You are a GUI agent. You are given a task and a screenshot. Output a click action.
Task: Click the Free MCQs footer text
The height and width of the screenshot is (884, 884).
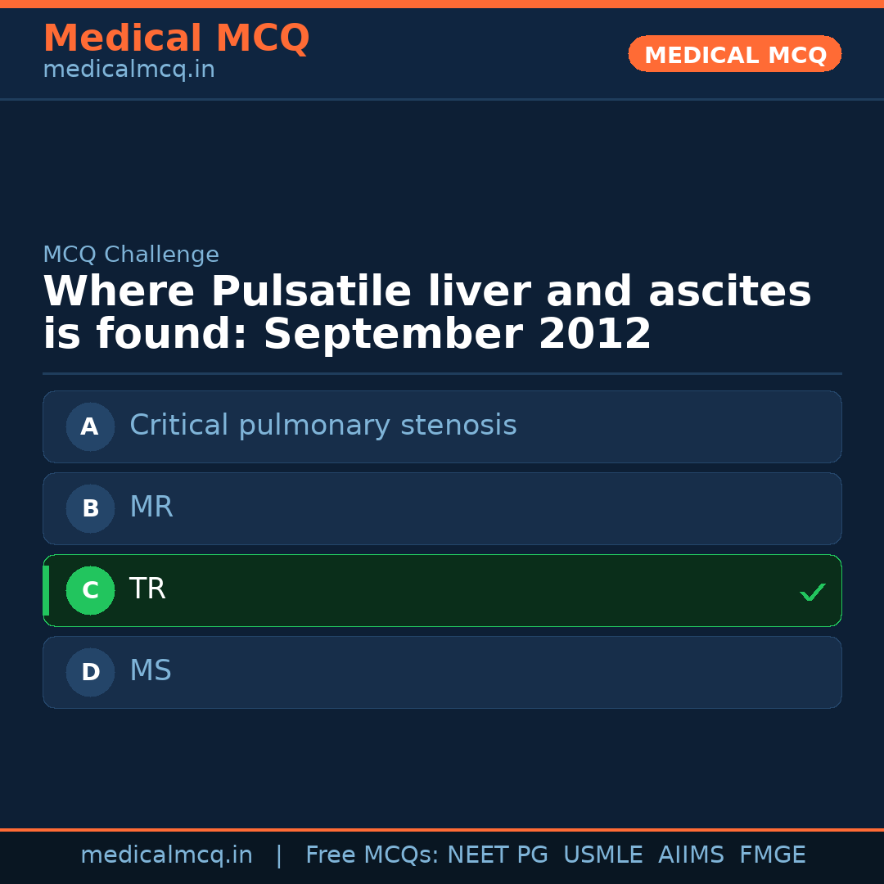click(x=372, y=855)
